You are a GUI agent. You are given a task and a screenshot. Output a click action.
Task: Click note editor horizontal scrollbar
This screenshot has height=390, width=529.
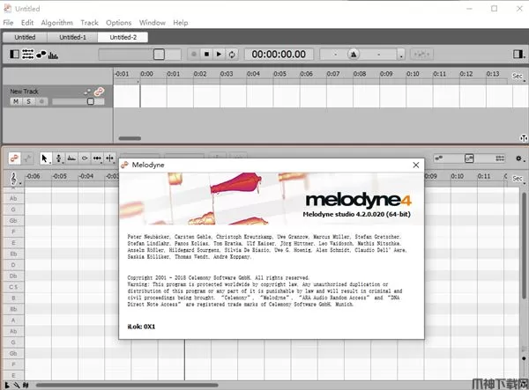pos(127,385)
